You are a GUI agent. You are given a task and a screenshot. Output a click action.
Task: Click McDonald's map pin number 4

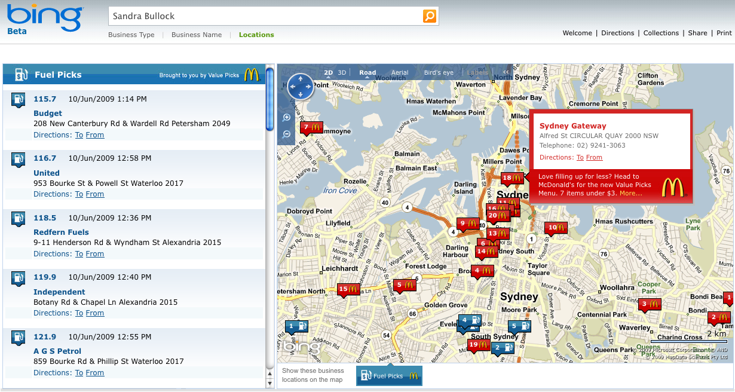click(x=482, y=271)
